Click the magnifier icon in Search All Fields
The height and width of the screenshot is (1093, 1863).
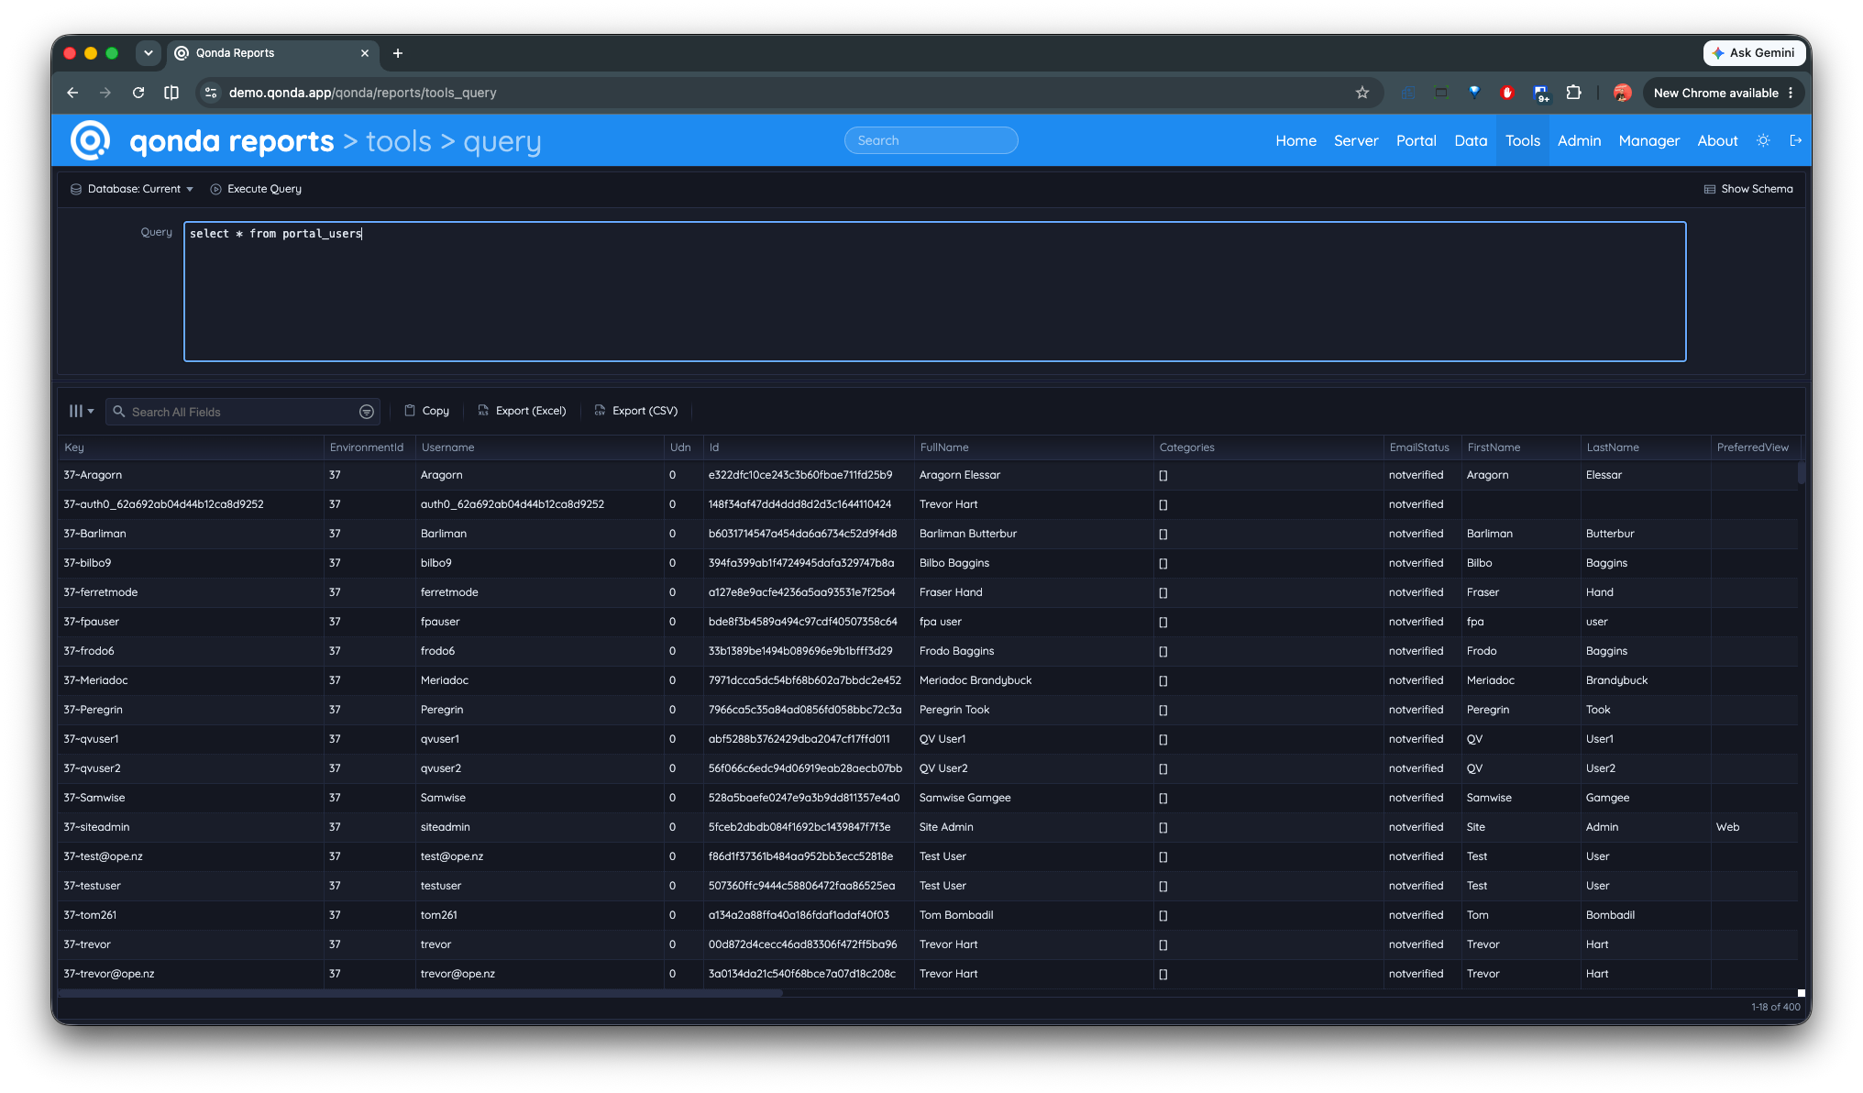(119, 412)
